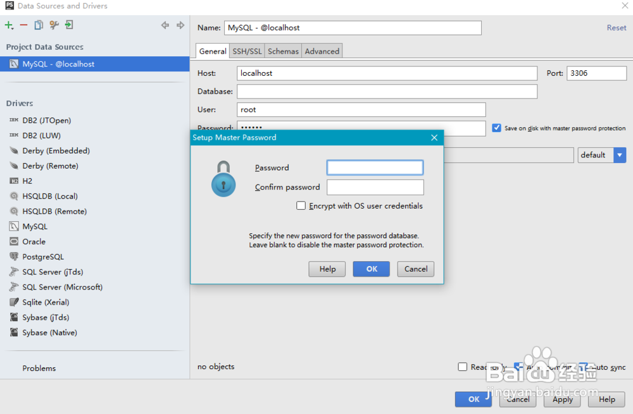Close the Setup Master Password dialog
The image size is (633, 414).
point(434,137)
